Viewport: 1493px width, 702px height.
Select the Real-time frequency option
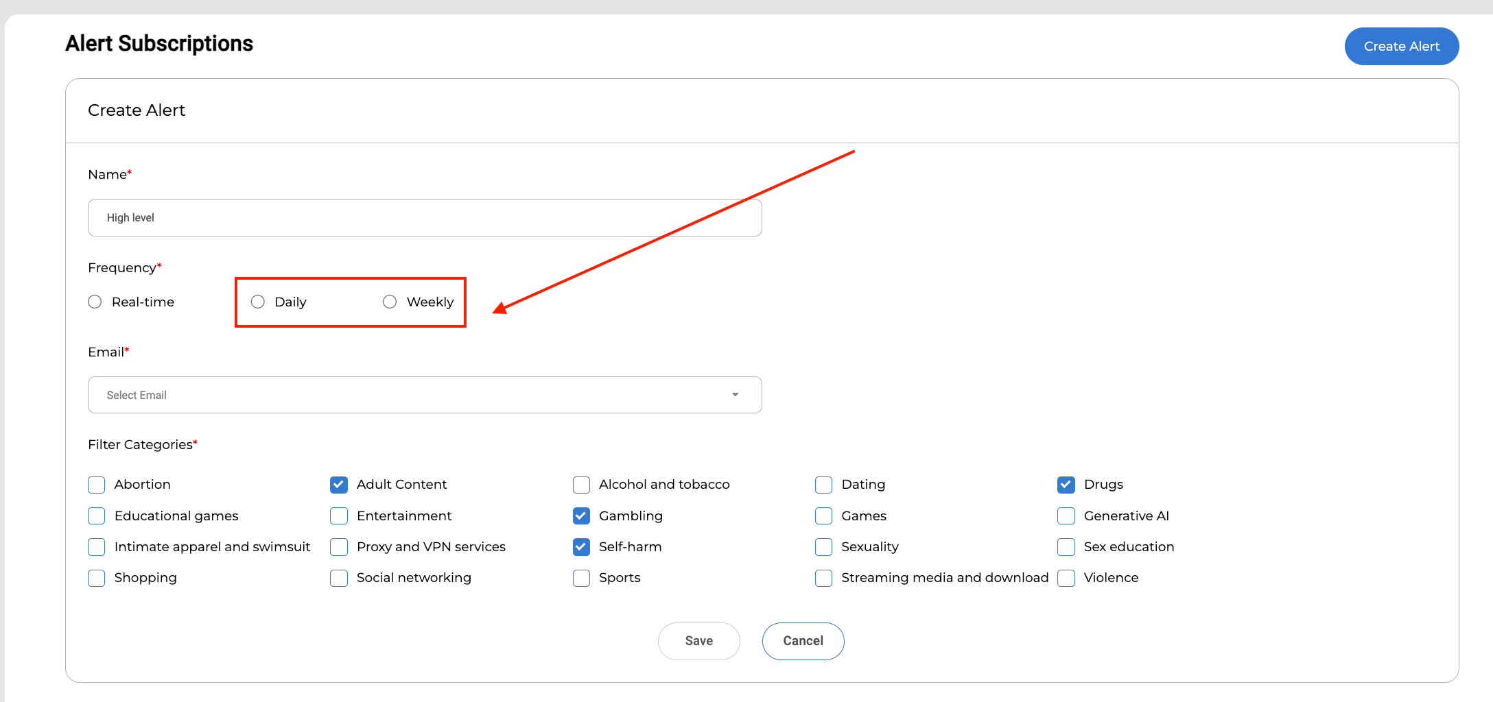point(95,302)
